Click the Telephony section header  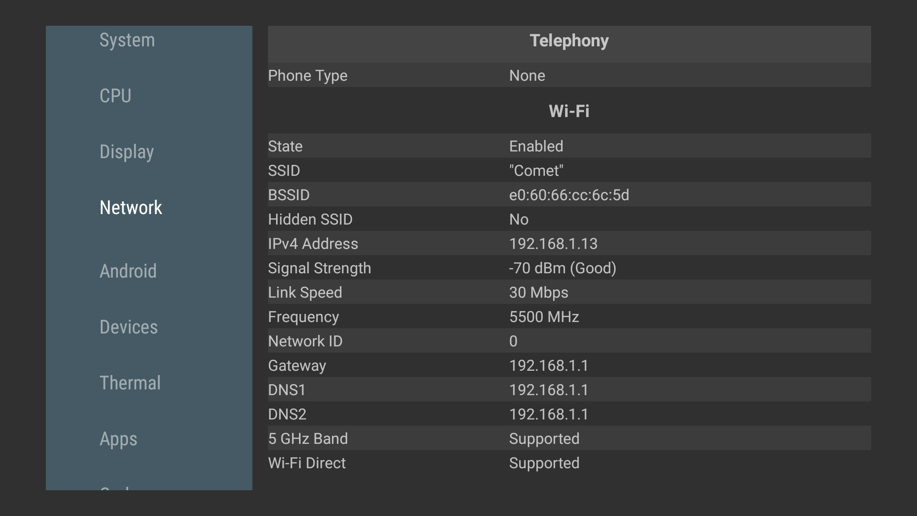569,41
